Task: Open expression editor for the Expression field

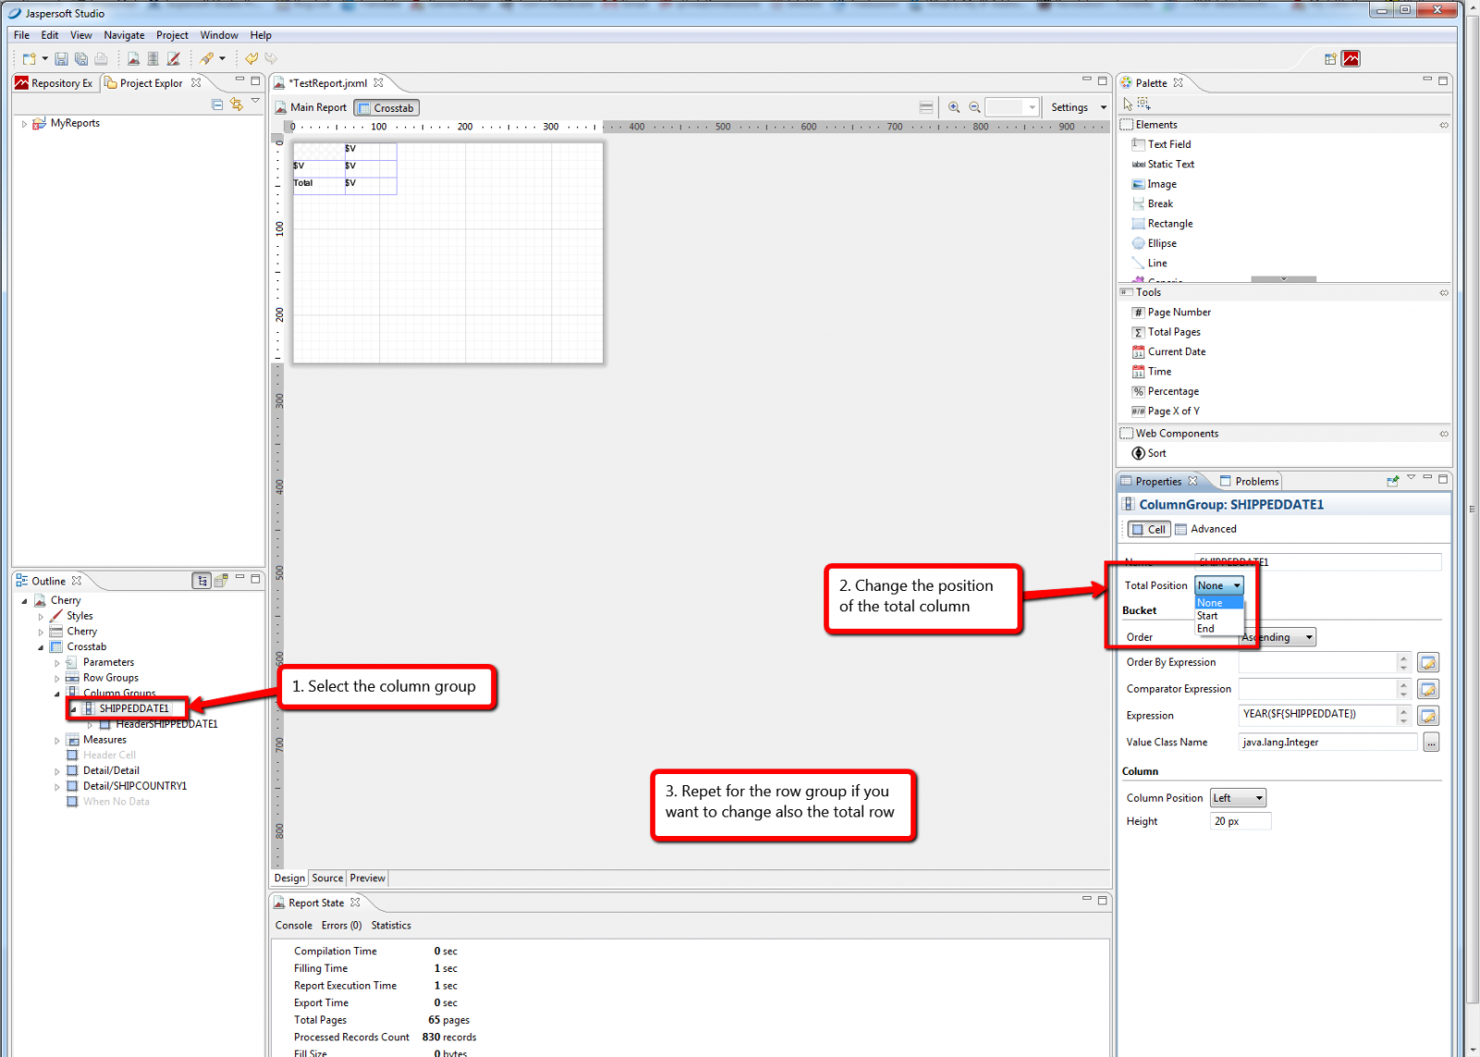Action: point(1428,716)
